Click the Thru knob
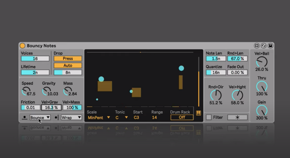This screenshot has width=290, height=158. pos(262,86)
